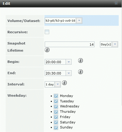Click the info icon beside End time
This screenshot has width=122, height=132.
tap(81, 72)
